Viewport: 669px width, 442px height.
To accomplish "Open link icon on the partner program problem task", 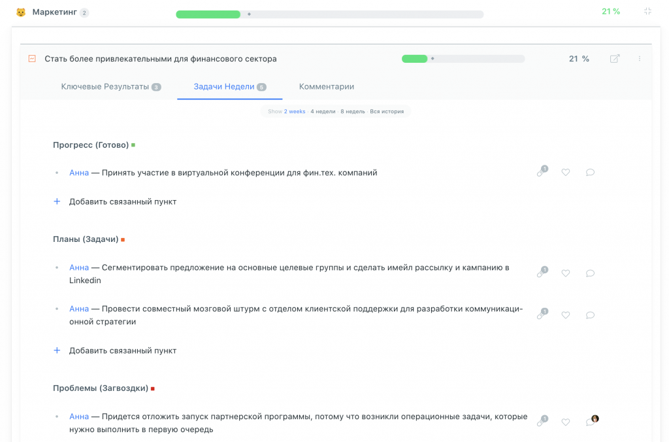I will click(x=541, y=422).
